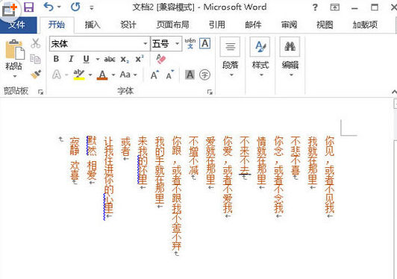Click the vertical text line 默然 相爱
This screenshot has width=397, height=279.
click(92, 158)
